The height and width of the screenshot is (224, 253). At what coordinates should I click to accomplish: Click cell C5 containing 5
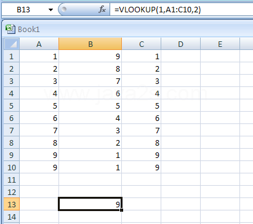click(x=142, y=106)
